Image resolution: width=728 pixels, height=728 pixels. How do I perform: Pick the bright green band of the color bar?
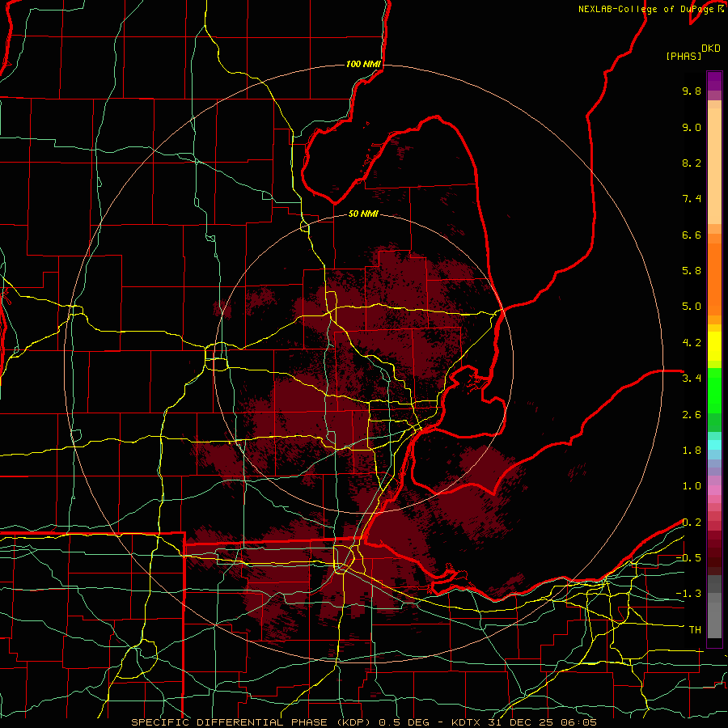[714, 390]
